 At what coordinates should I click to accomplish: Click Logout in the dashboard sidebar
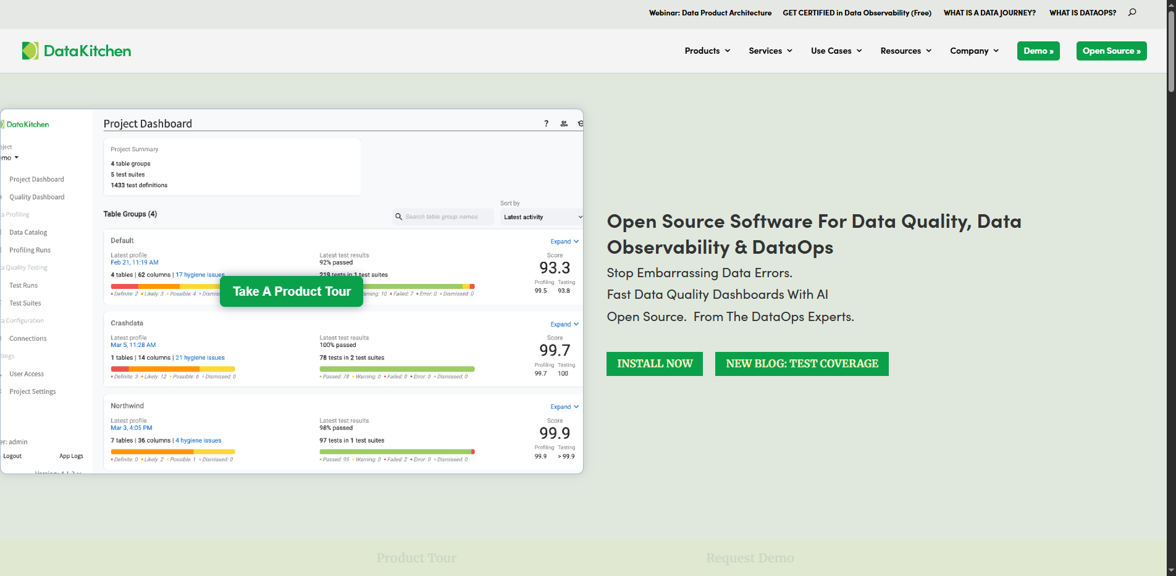(x=12, y=456)
